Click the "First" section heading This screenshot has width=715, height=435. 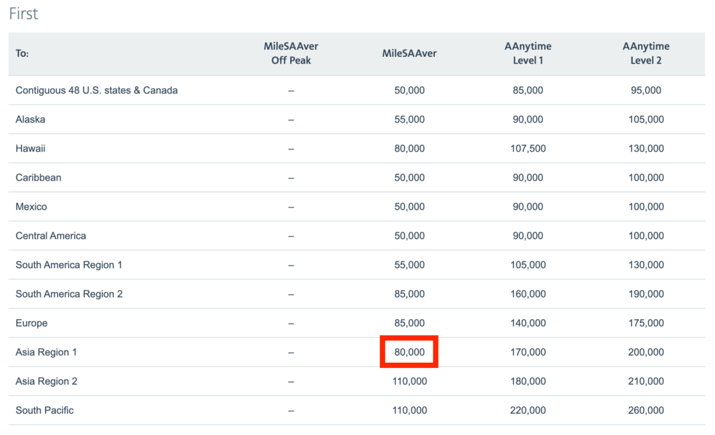[23, 14]
